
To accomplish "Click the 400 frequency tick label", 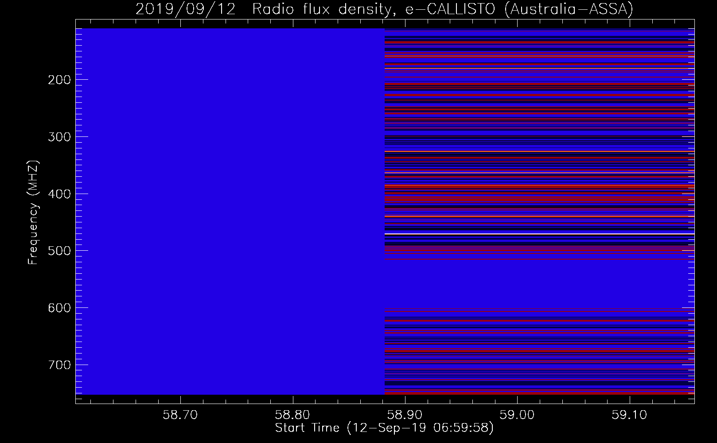I will (59, 194).
